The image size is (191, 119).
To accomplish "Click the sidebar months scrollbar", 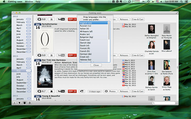I will [x=32, y=35].
